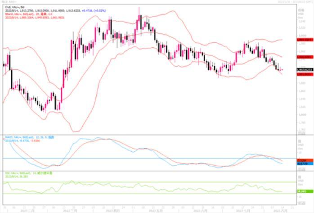Click the green RSI value tag 38.285
Screen dimensions: 314x213
coord(303,191)
